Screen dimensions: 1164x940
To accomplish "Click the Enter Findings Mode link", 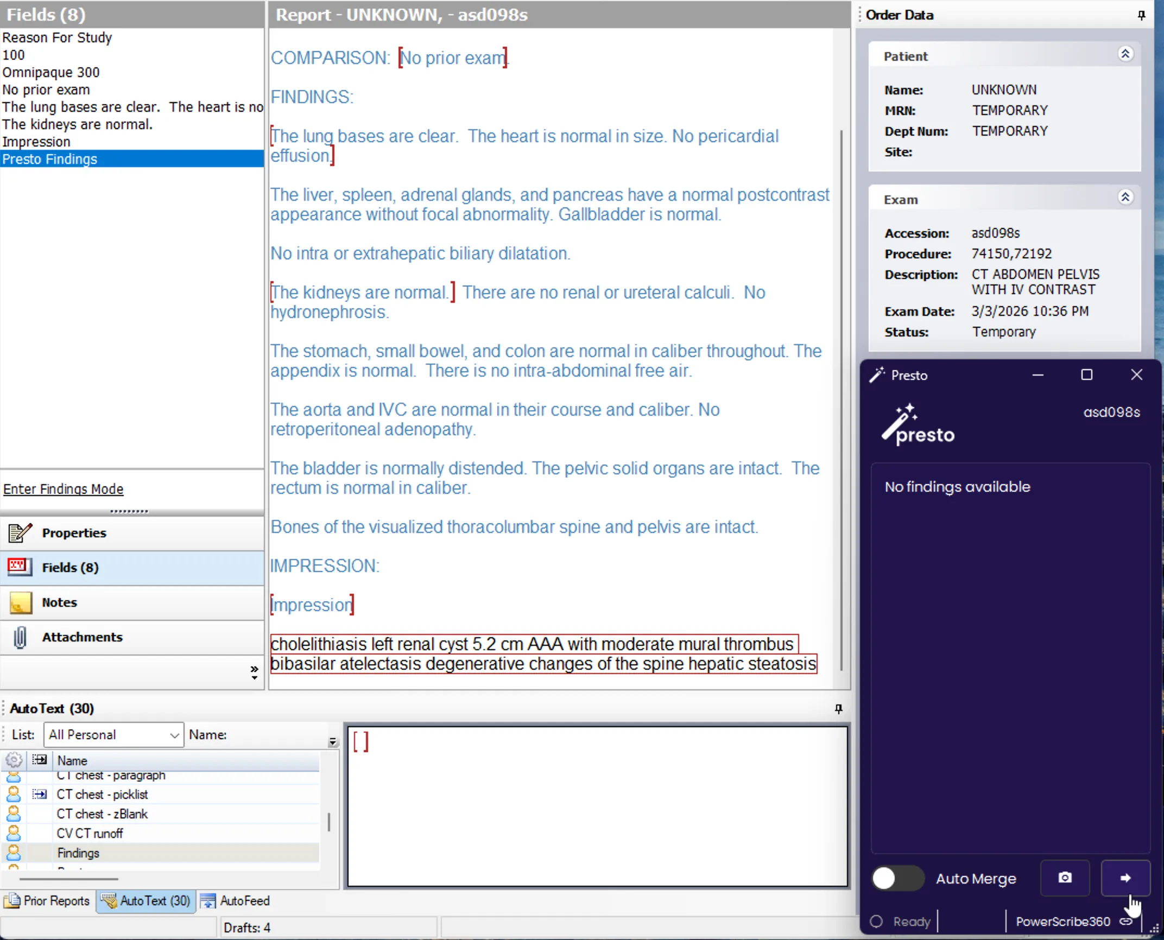I will point(63,488).
